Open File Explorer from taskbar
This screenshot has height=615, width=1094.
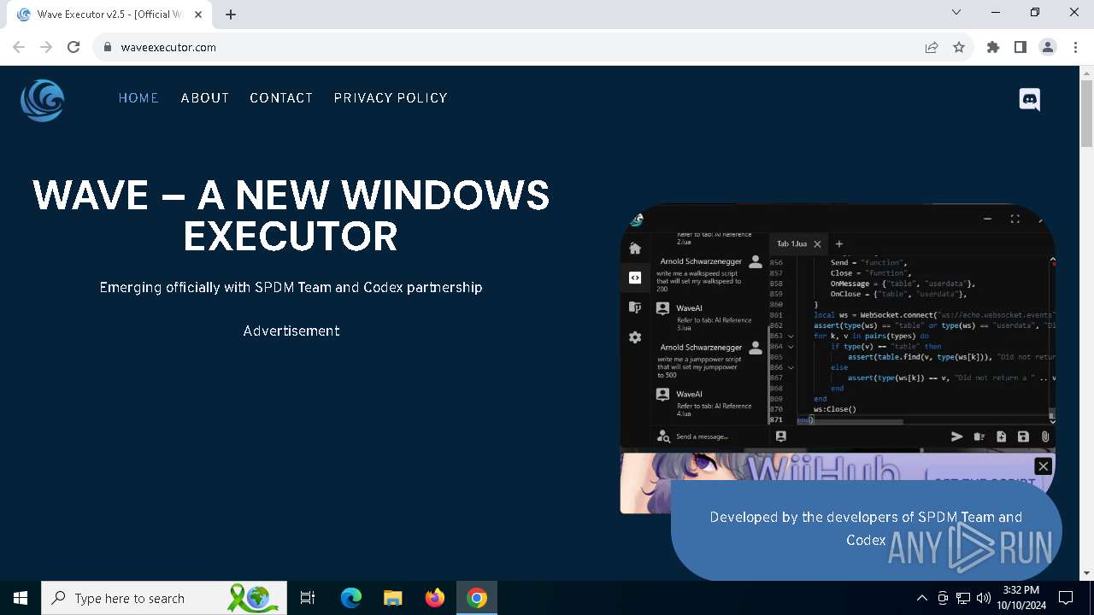tap(392, 598)
